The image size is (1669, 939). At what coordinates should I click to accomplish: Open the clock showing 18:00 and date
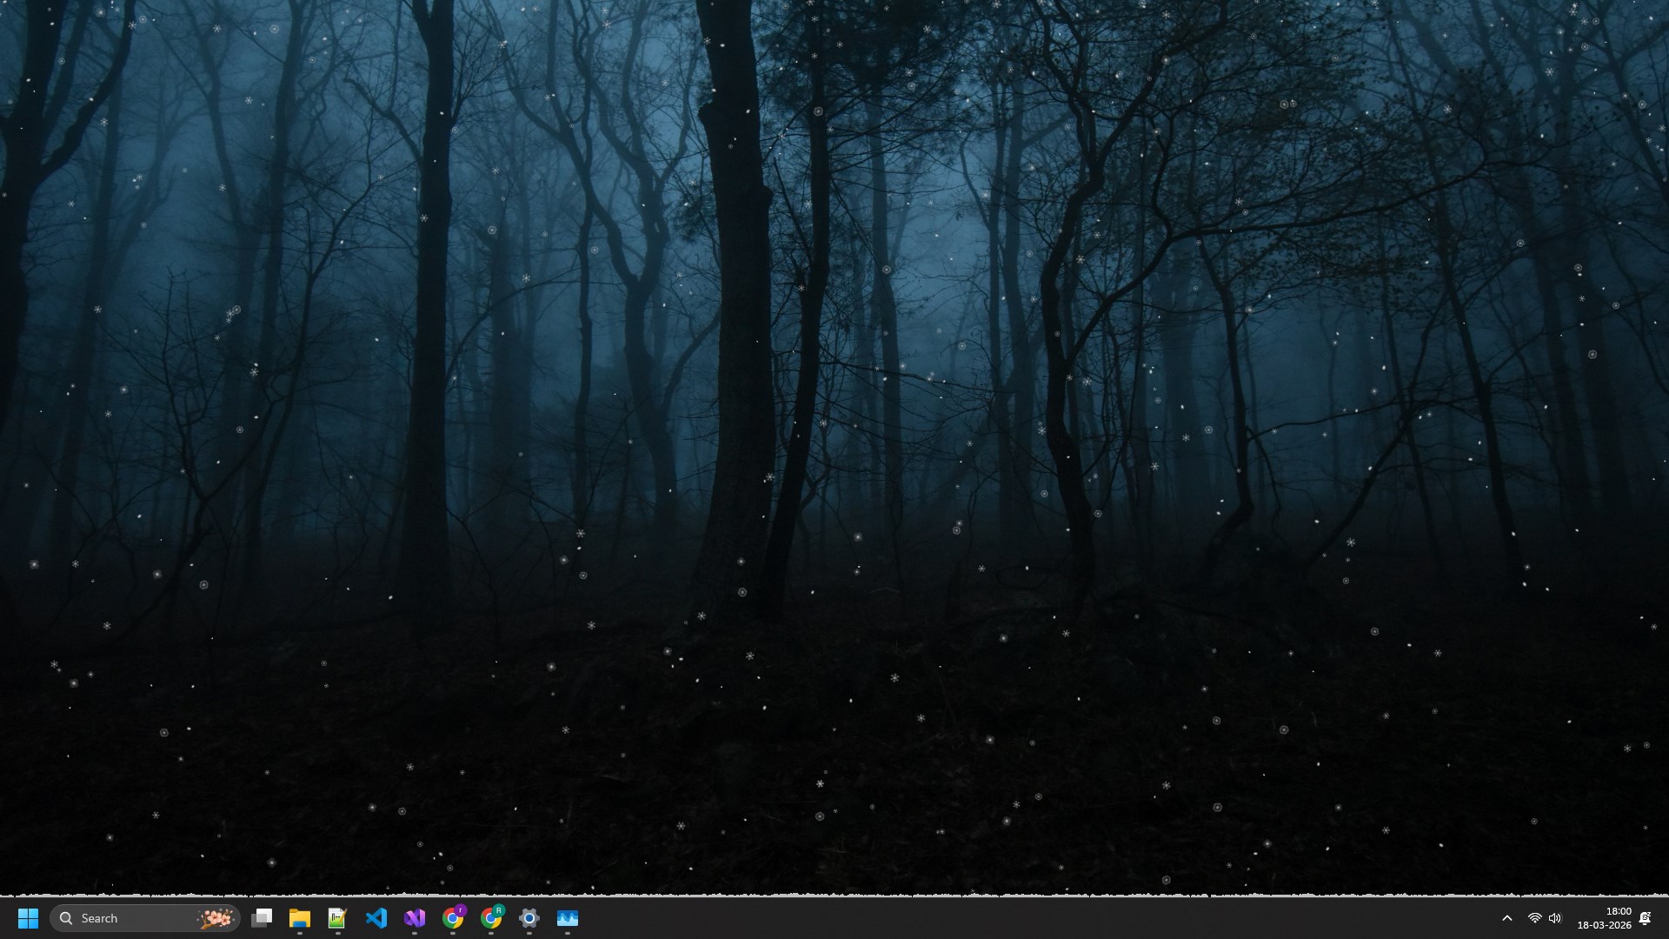(1604, 918)
